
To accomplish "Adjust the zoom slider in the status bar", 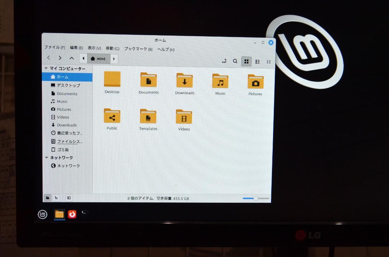I will tap(256, 198).
